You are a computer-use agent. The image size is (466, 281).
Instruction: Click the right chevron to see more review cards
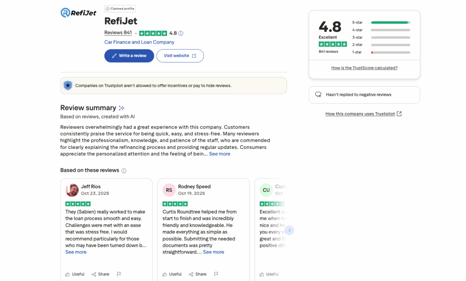pyautogui.click(x=289, y=230)
